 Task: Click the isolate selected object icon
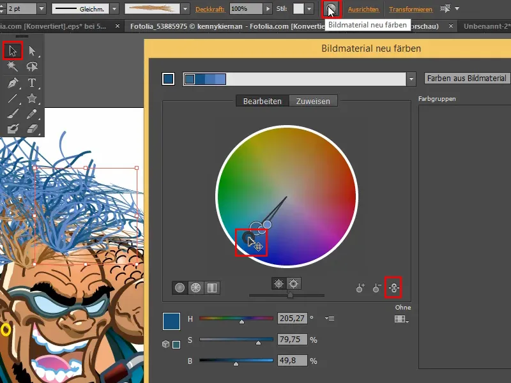[445, 8]
